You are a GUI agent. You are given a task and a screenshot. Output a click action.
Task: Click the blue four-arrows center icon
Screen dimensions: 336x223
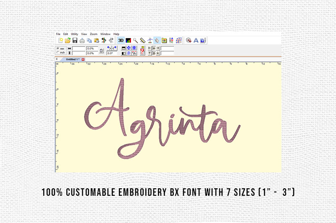129,48
